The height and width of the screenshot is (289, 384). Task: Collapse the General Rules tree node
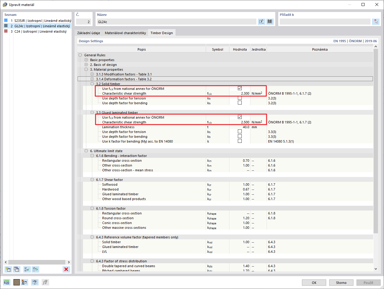80,55
